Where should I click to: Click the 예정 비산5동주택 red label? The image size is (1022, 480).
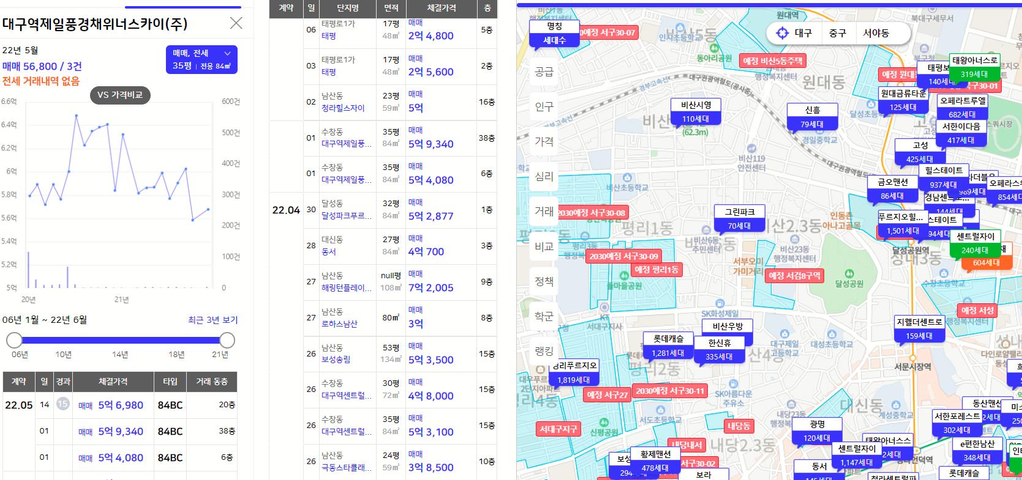pos(772,61)
